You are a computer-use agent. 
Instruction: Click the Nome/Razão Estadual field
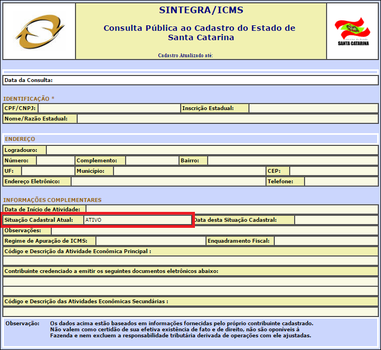click(227, 118)
